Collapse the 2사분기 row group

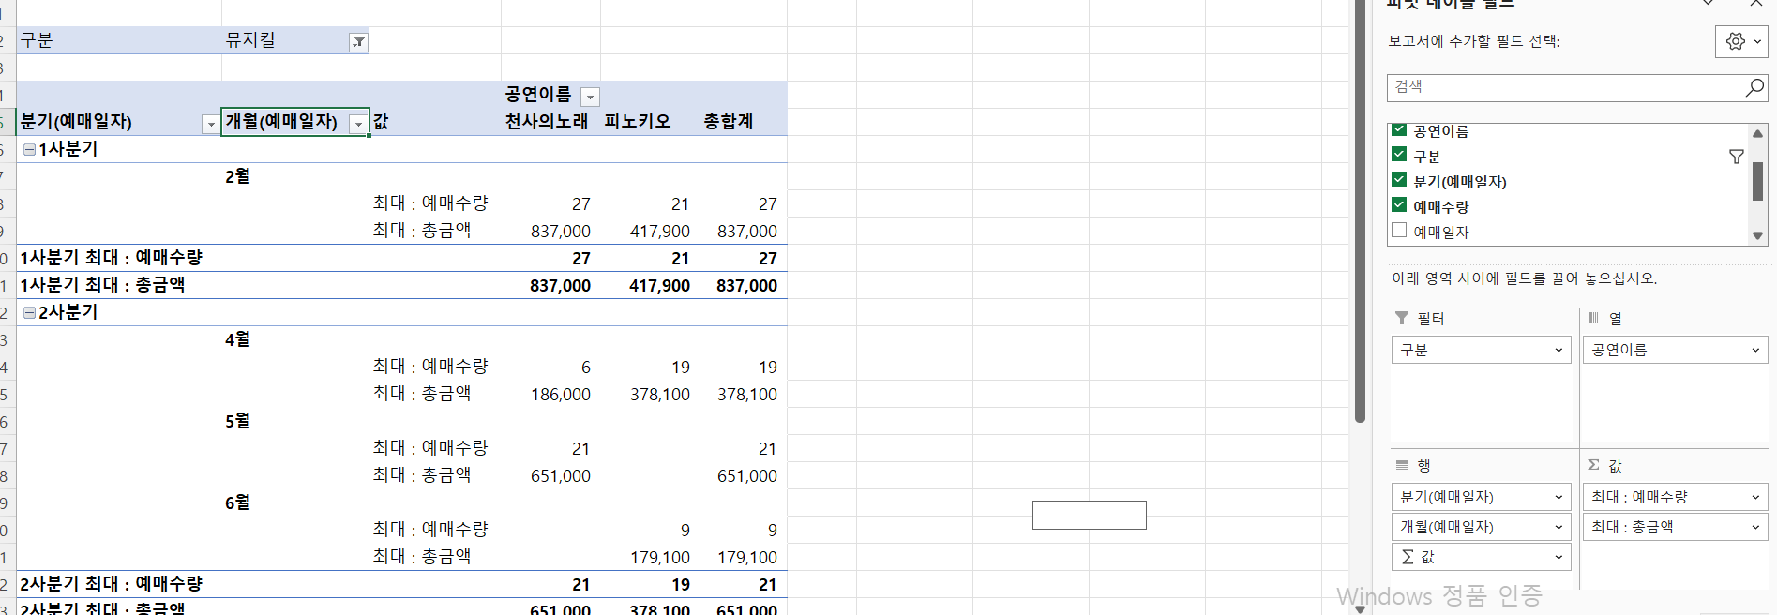[x=30, y=312]
